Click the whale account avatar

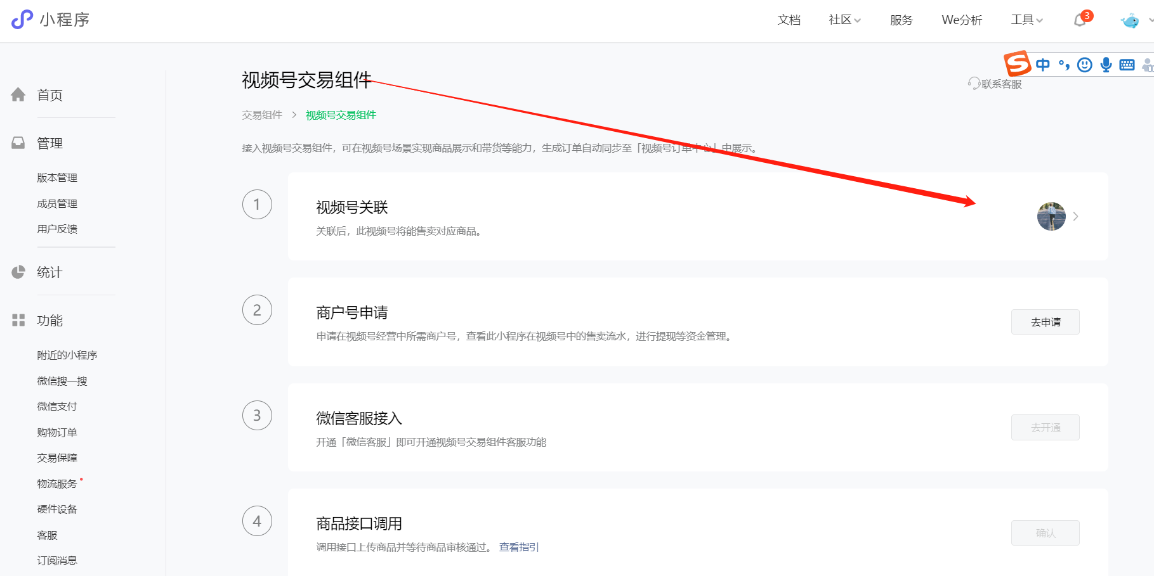click(1130, 21)
